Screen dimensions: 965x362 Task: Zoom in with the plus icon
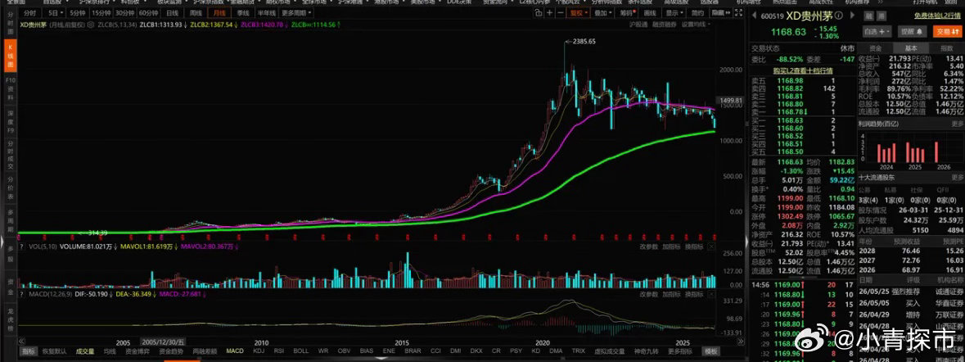coord(549,13)
